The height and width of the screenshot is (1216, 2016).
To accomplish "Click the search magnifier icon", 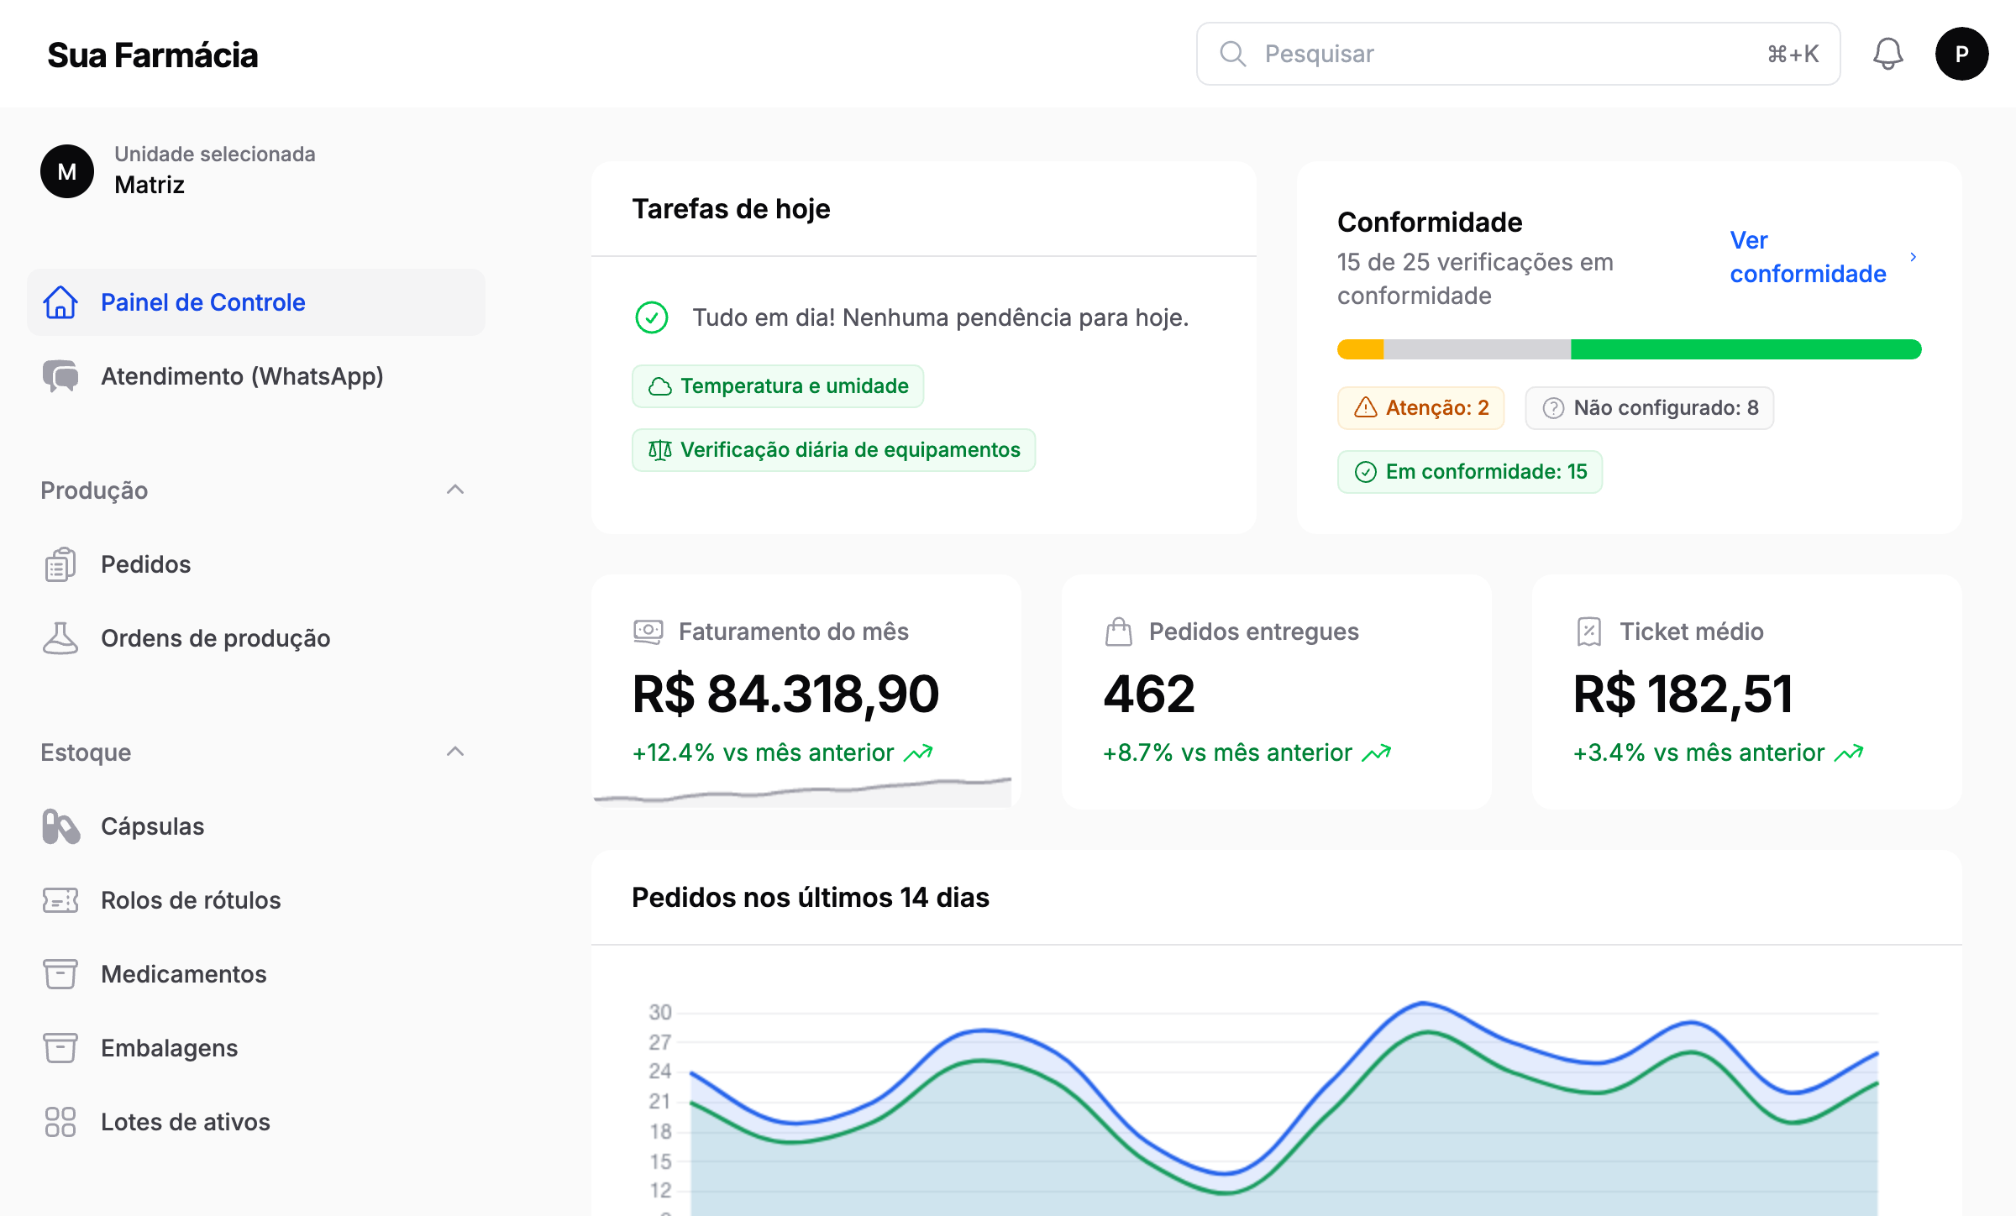I will (1232, 54).
